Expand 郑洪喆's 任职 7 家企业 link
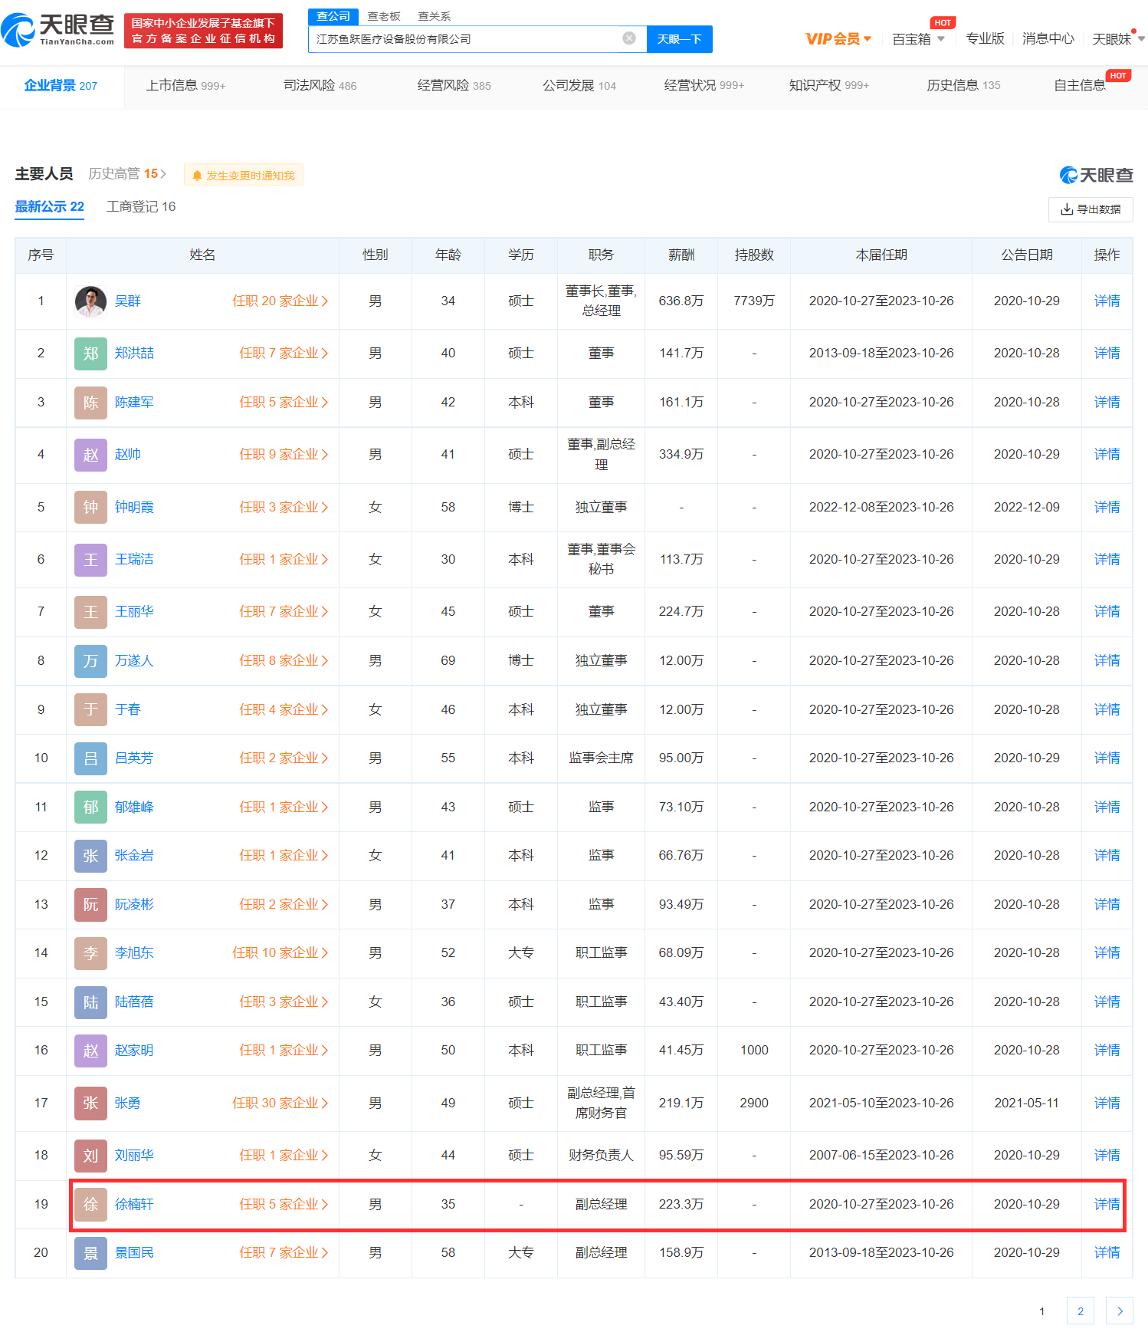Viewport: 1148px width, 1342px height. pos(284,354)
